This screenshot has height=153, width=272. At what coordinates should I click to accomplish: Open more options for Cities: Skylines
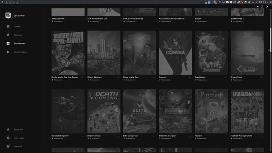tap(118, 77)
